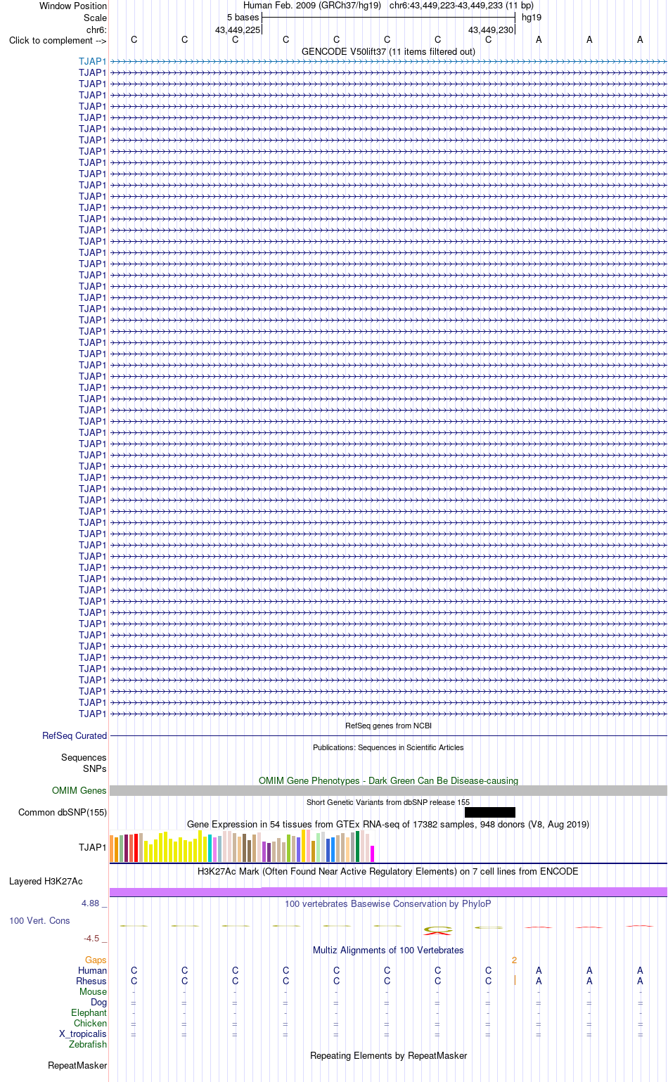
Task: Open the Layered H3K27Ac track label
Action: [x=46, y=881]
